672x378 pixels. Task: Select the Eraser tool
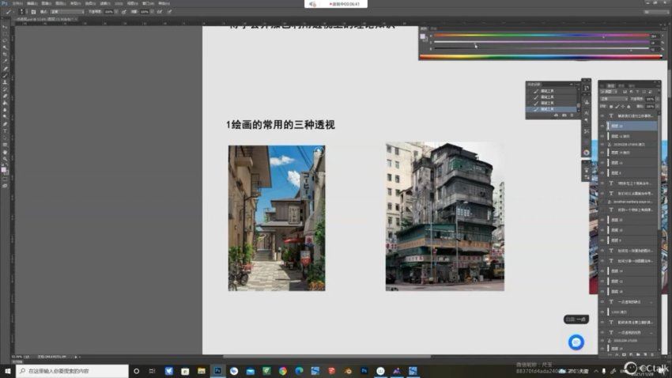6,96
